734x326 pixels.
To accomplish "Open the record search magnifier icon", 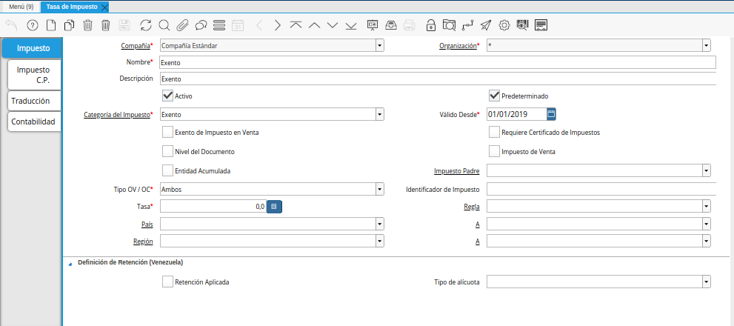I will click(164, 25).
